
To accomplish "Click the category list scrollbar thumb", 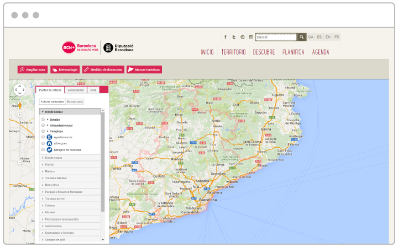I will 103,162.
